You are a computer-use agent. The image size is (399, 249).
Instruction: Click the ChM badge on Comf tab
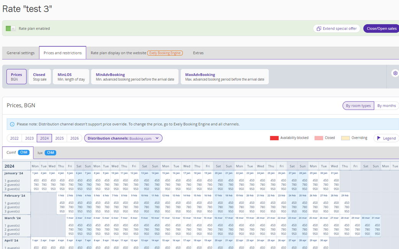coord(24,152)
